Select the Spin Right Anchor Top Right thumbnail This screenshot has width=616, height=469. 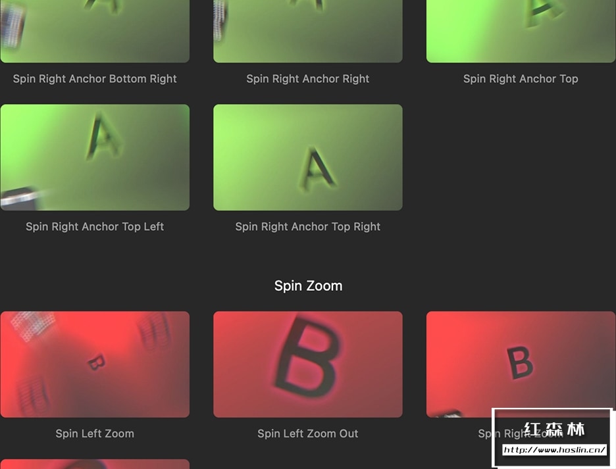click(x=307, y=157)
